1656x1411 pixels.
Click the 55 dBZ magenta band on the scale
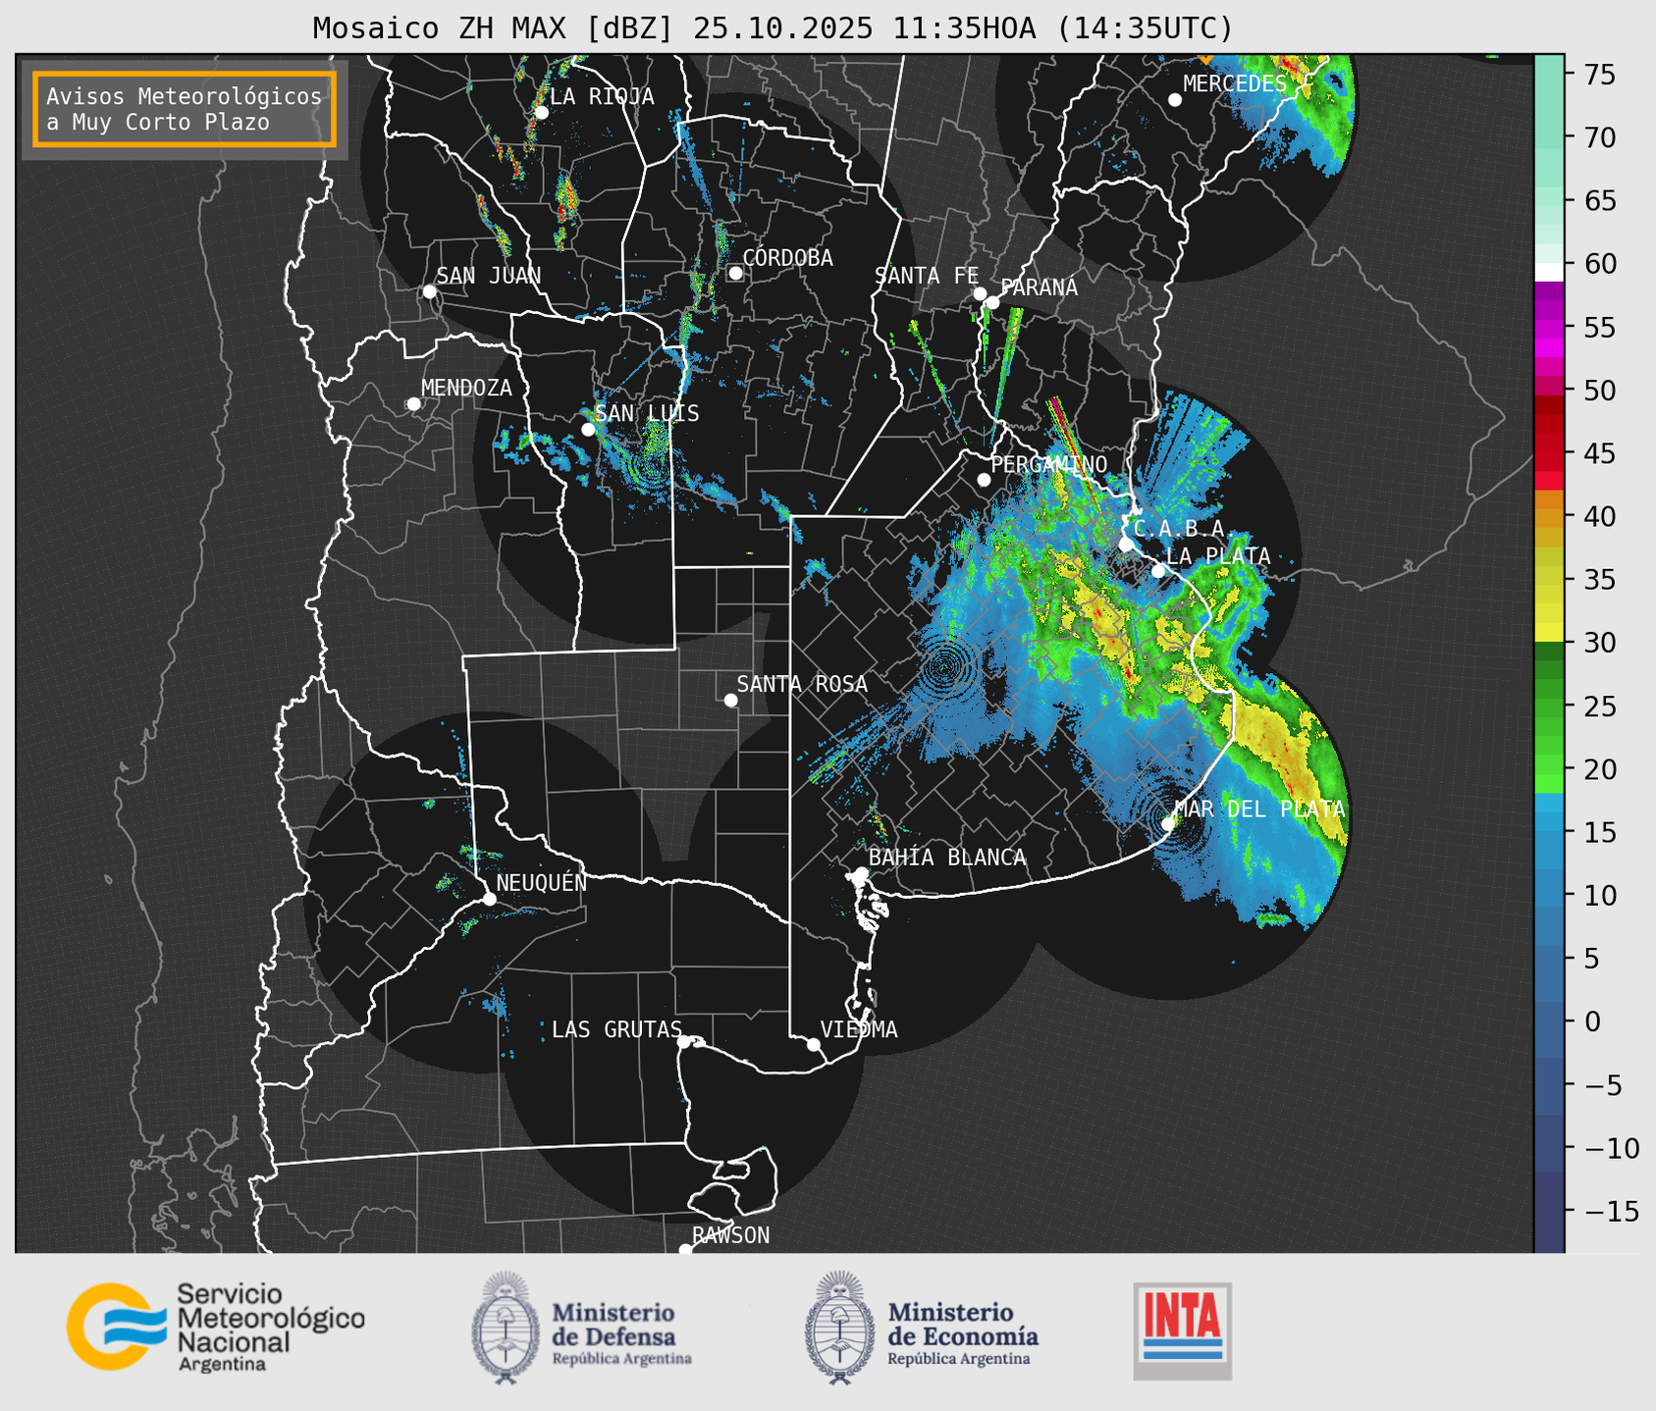click(1548, 327)
